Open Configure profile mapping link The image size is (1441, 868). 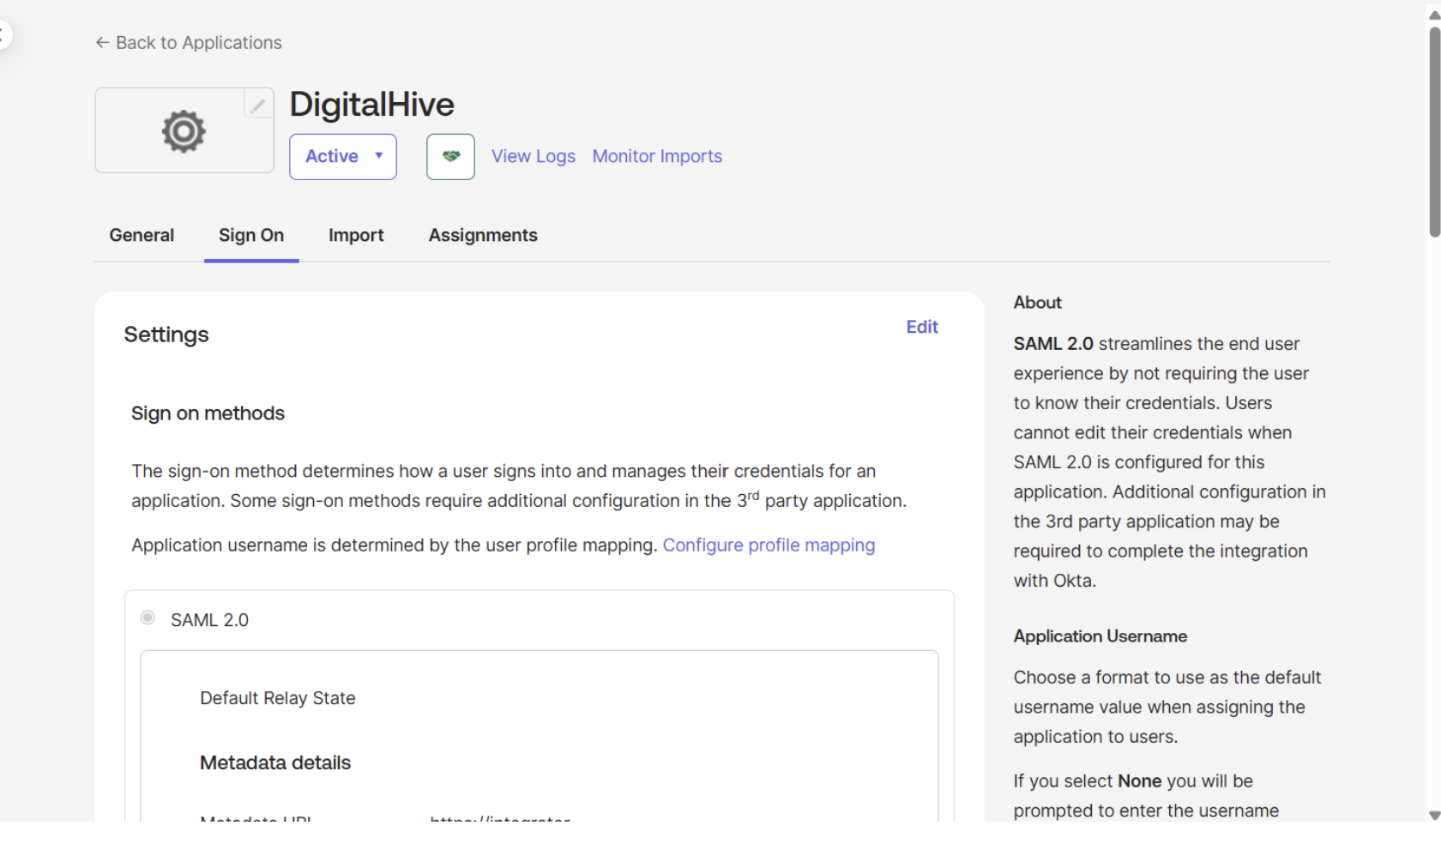[x=769, y=546]
